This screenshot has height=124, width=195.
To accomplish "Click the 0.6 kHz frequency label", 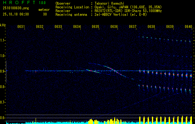I will [2, 118].
